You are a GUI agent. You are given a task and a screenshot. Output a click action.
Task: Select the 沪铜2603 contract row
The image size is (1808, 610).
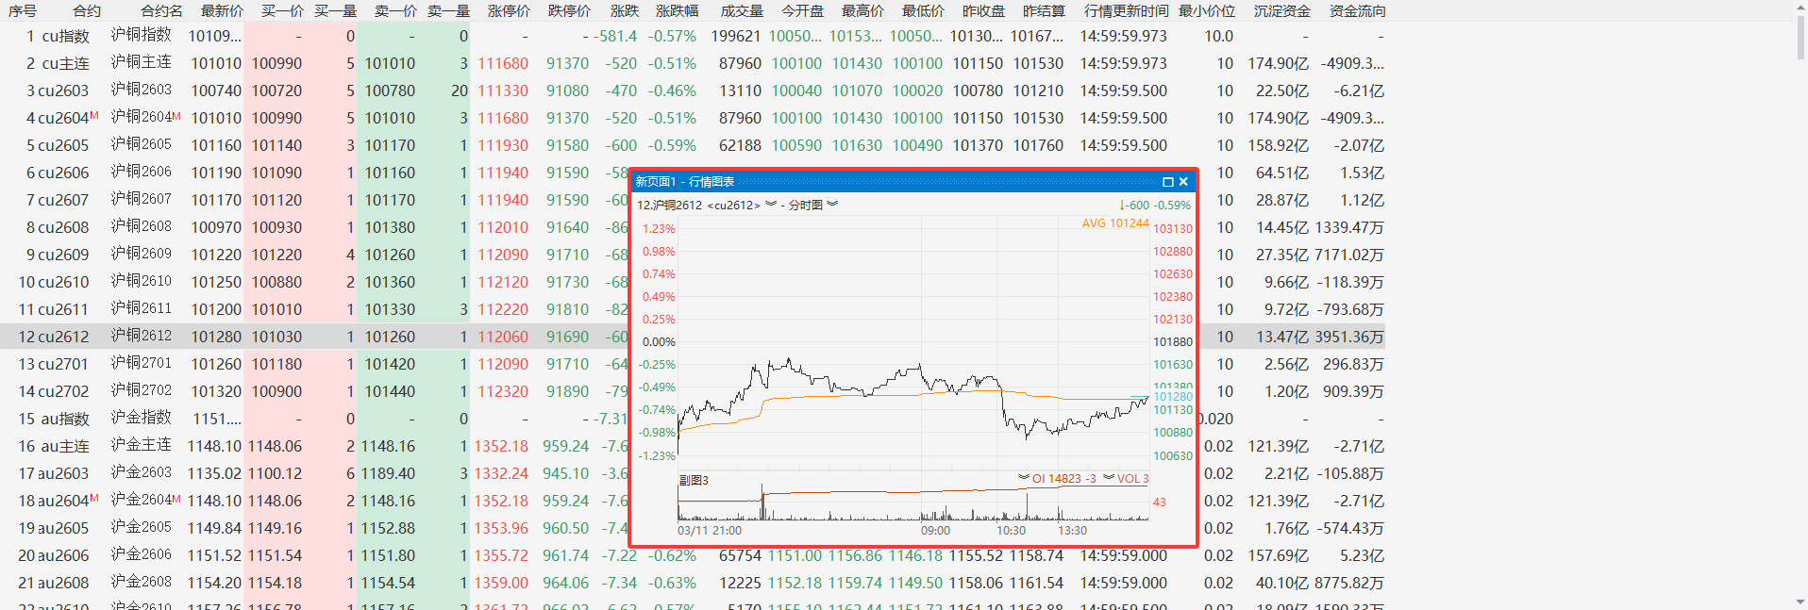(x=142, y=91)
